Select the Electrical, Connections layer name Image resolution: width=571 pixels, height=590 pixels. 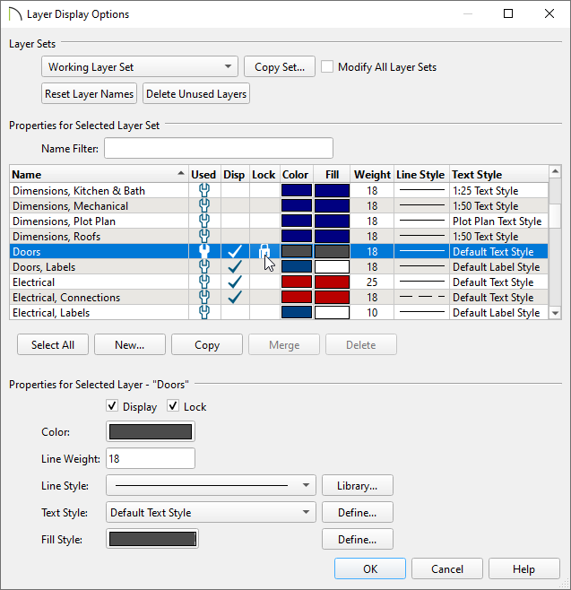pyautogui.click(x=66, y=298)
